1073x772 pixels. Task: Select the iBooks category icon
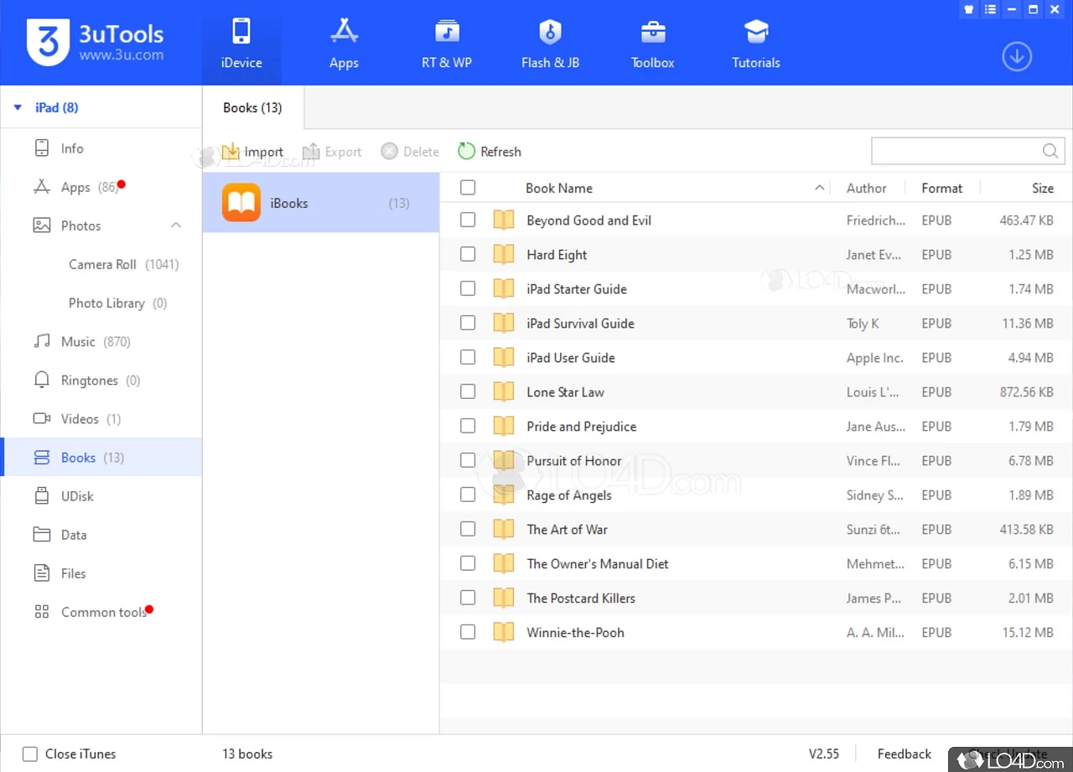coord(241,203)
